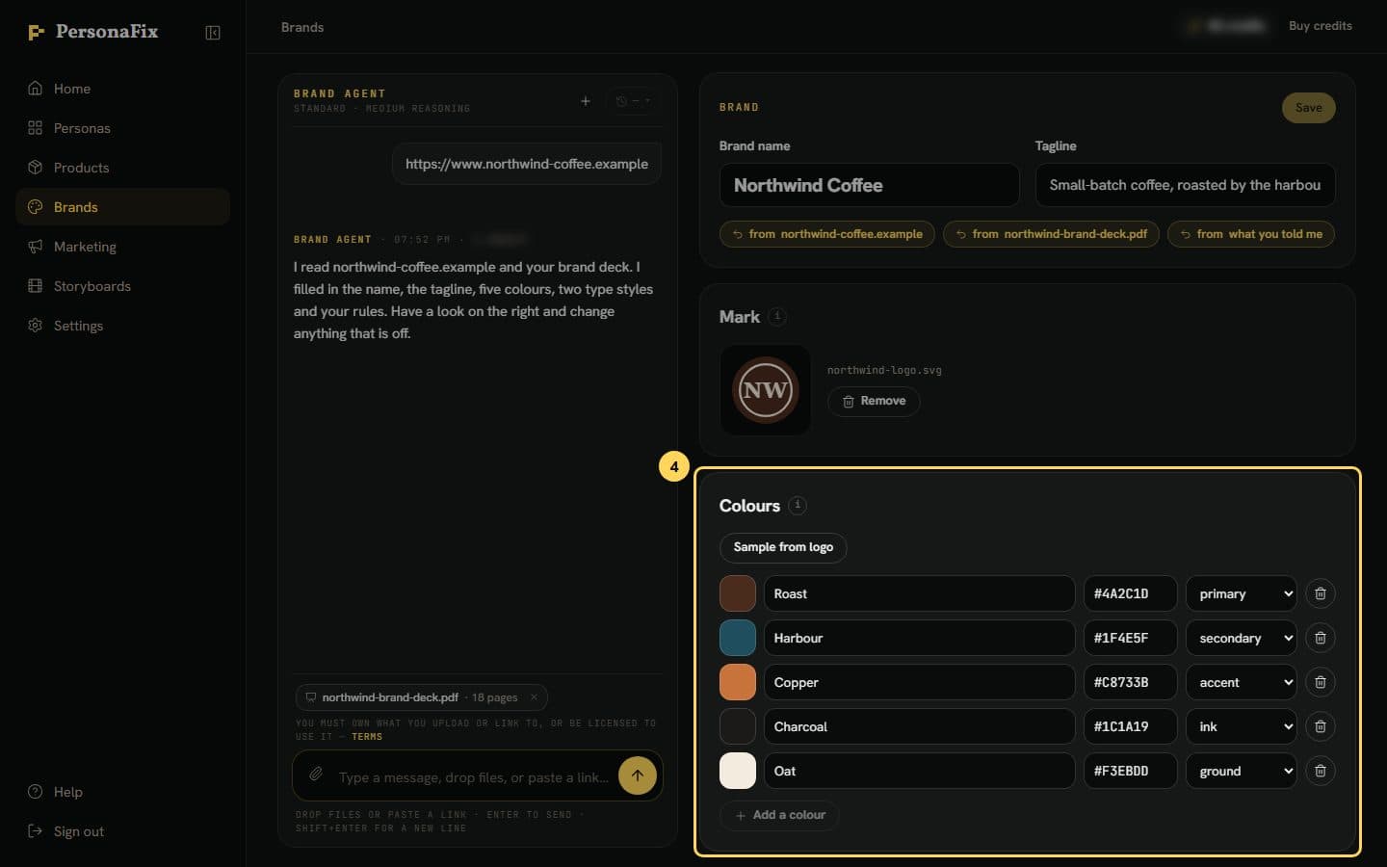Image resolution: width=1387 pixels, height=867 pixels.
Task: Delete the Copper colour
Action: pos(1321,682)
